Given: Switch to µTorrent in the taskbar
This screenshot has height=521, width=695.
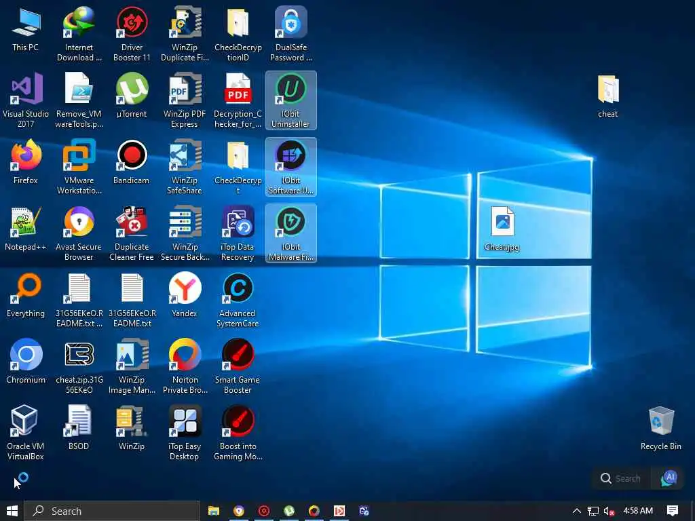Looking at the screenshot, I should [289, 511].
